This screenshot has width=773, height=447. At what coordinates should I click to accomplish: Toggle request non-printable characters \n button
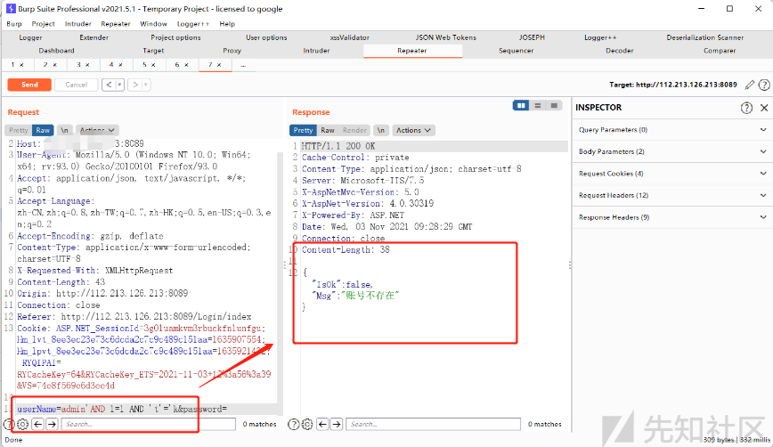65,130
